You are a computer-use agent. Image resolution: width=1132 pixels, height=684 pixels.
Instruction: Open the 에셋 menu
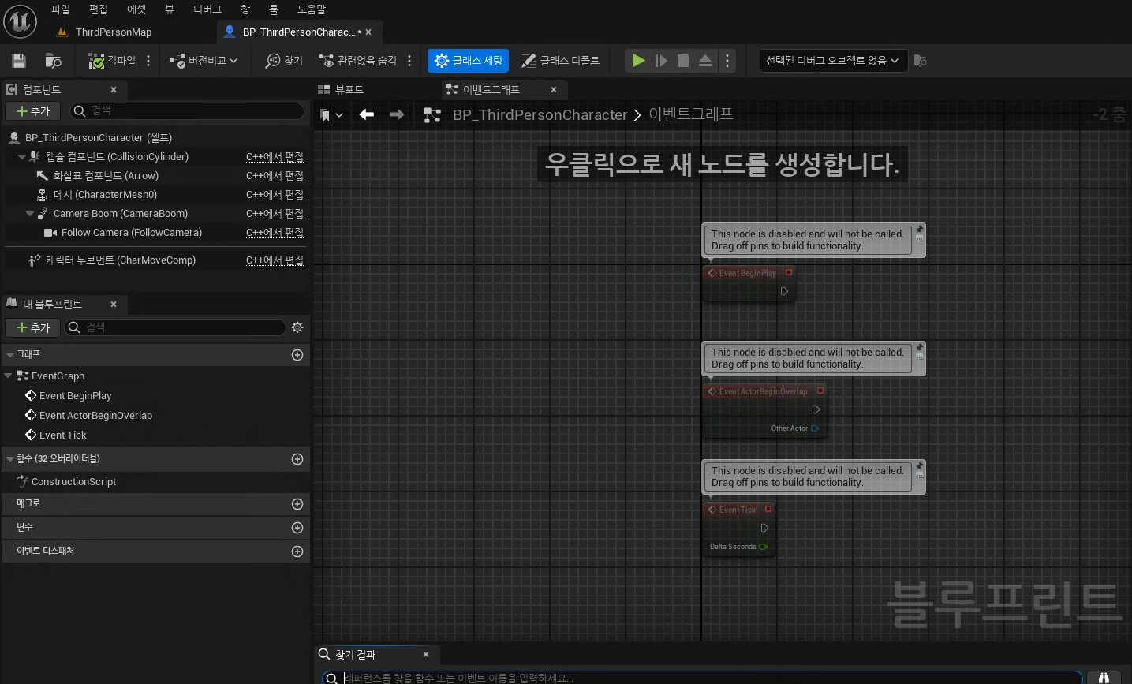(x=136, y=9)
